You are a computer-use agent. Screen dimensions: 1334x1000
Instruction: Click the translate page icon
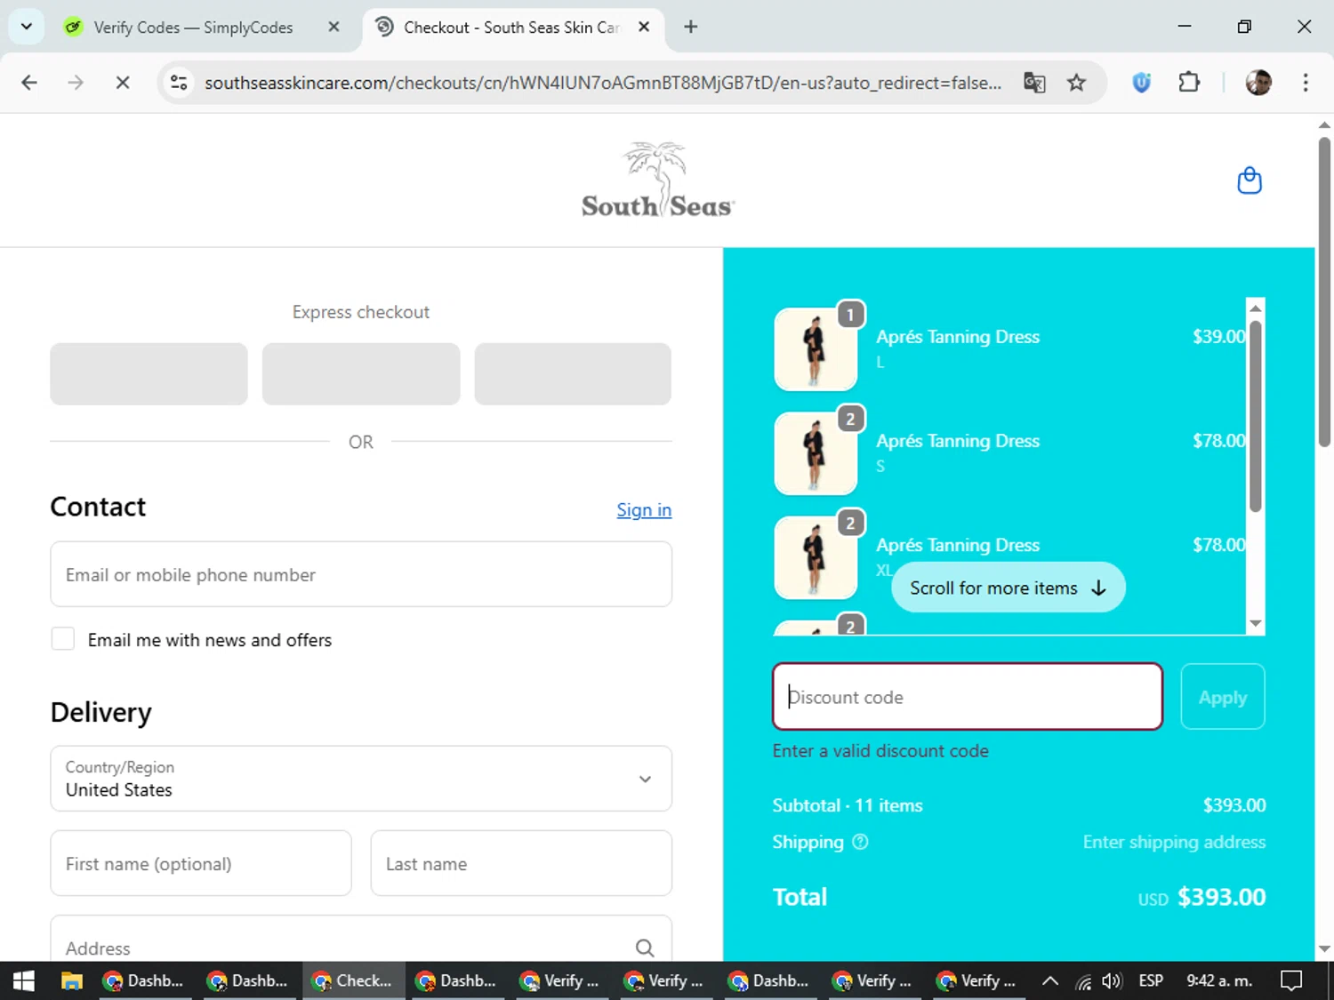(1034, 83)
